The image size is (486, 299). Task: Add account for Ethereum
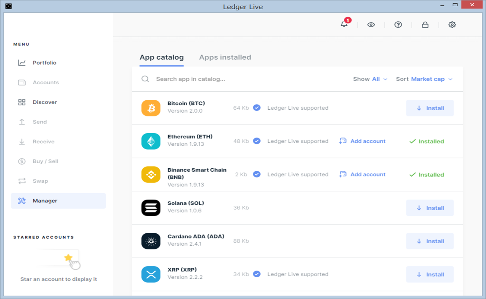pos(362,141)
